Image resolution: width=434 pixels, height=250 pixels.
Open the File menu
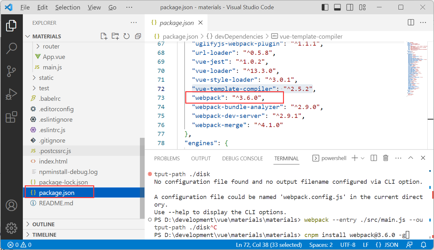25,7
